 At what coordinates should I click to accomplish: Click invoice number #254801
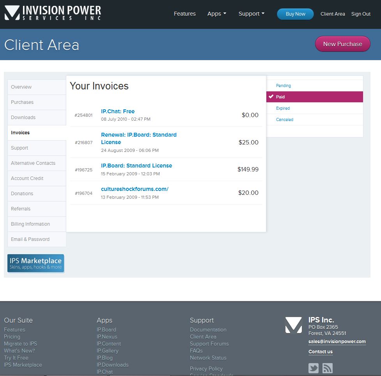click(83, 115)
